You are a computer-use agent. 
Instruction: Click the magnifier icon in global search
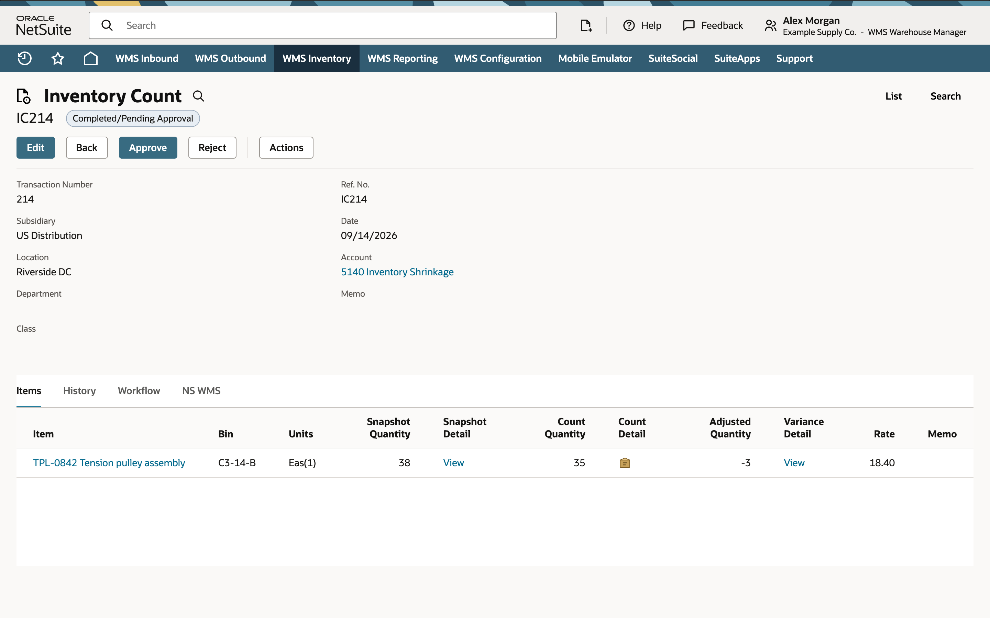tap(107, 25)
